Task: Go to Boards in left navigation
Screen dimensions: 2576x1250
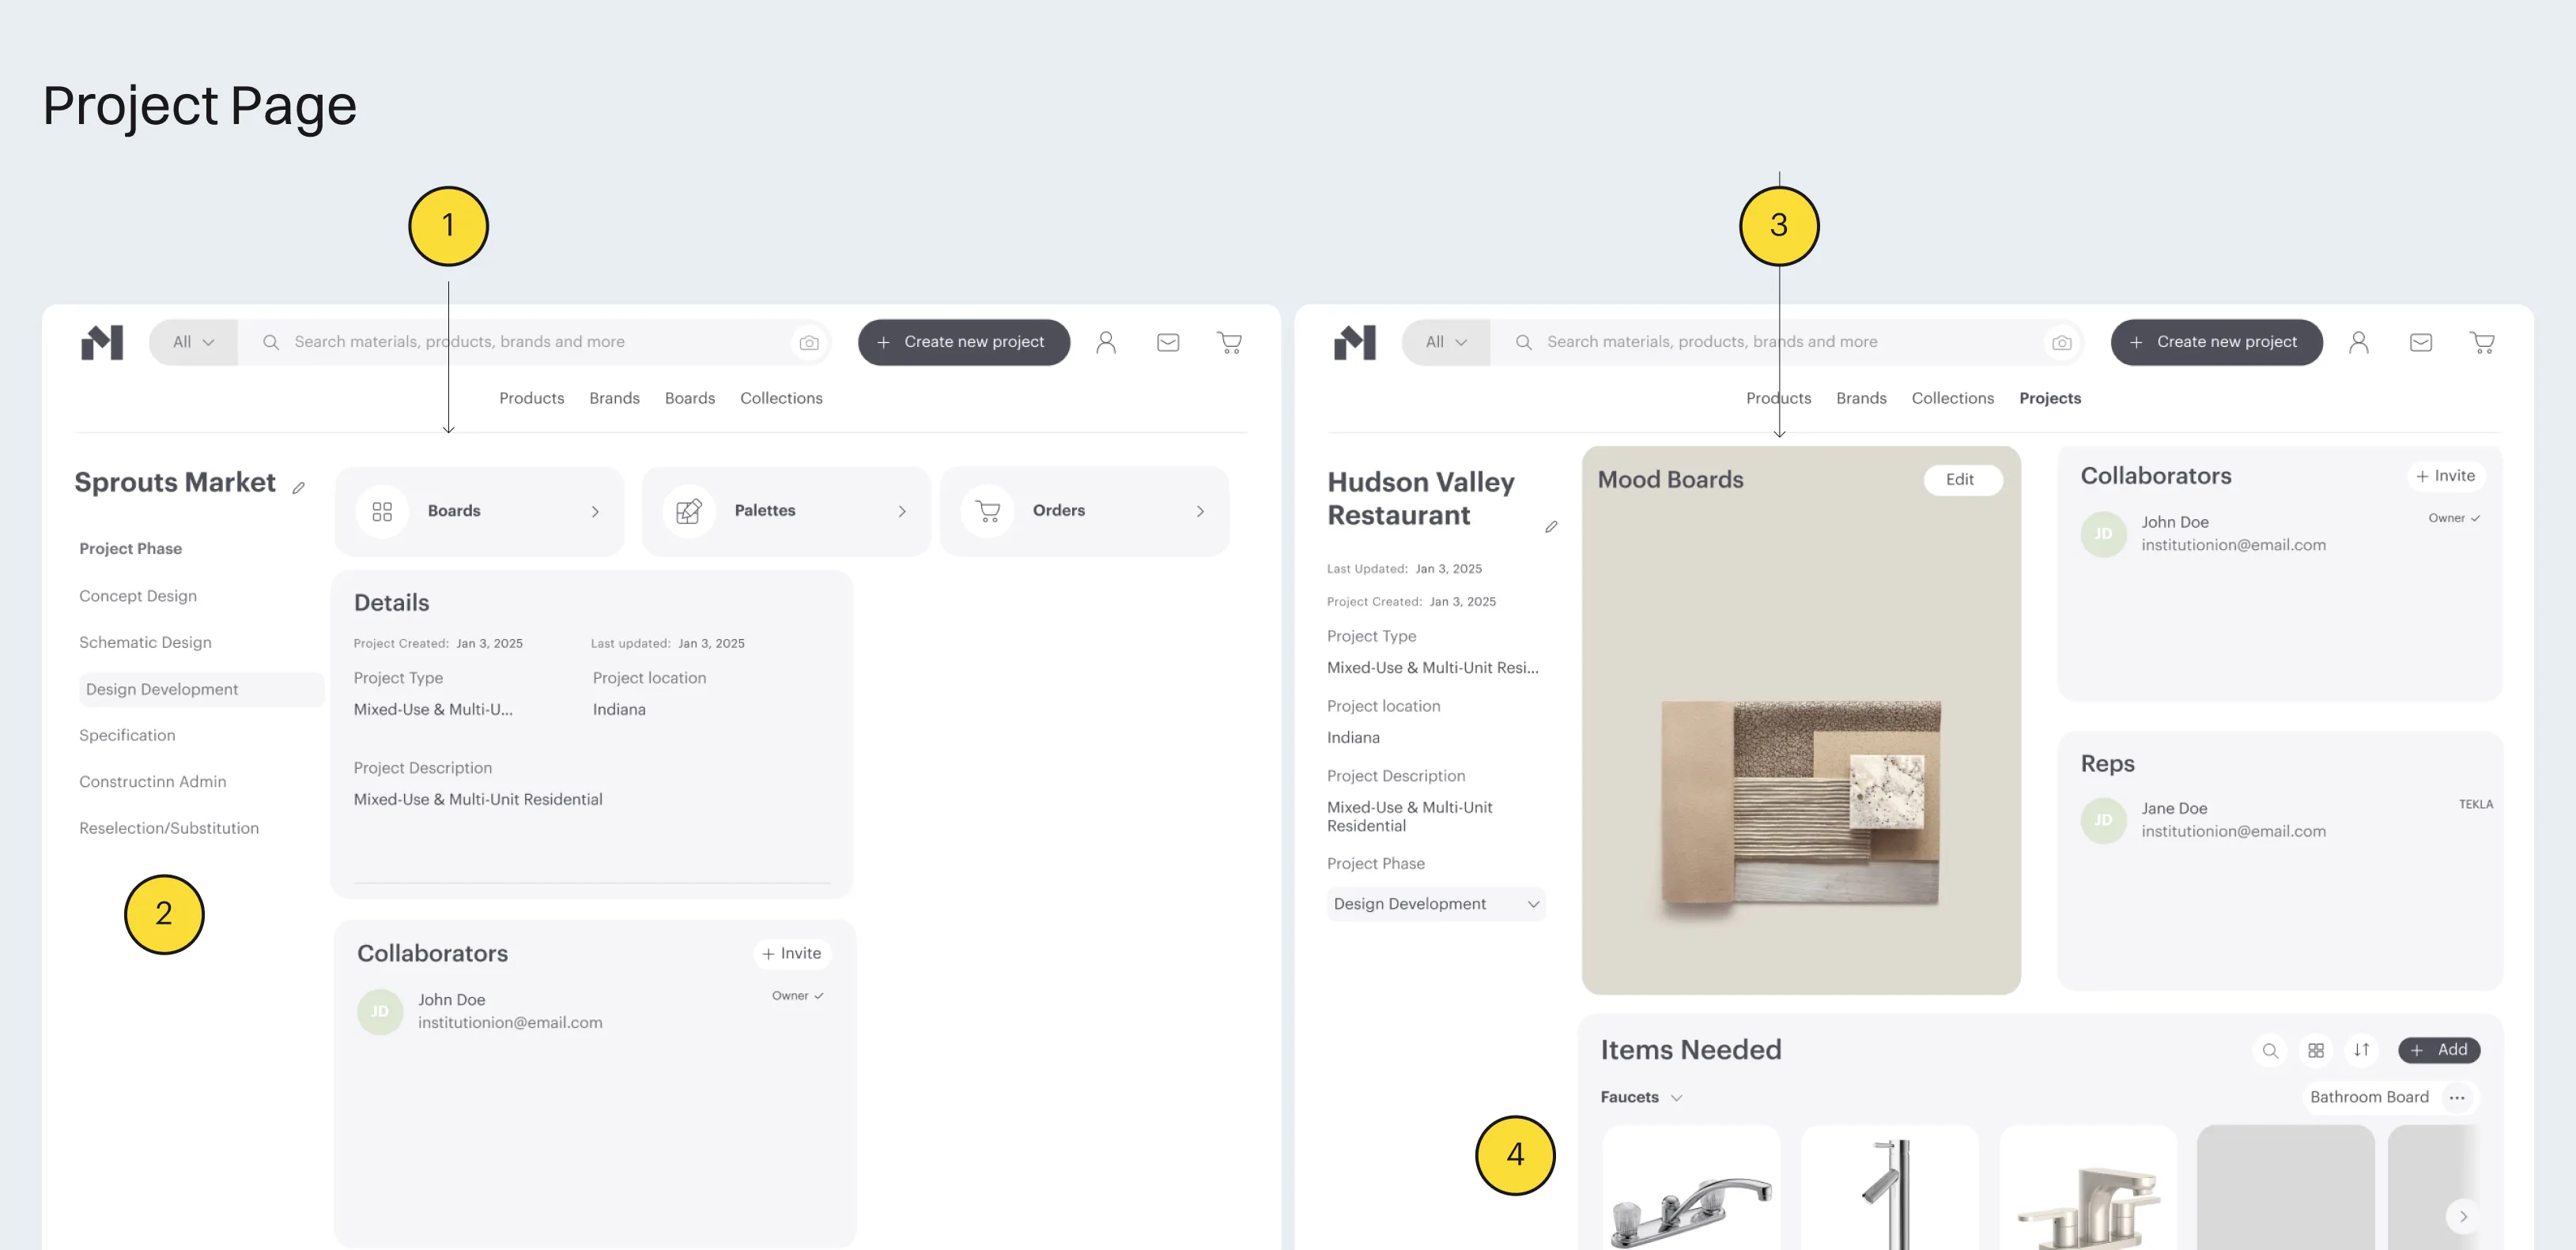Action: 689,397
